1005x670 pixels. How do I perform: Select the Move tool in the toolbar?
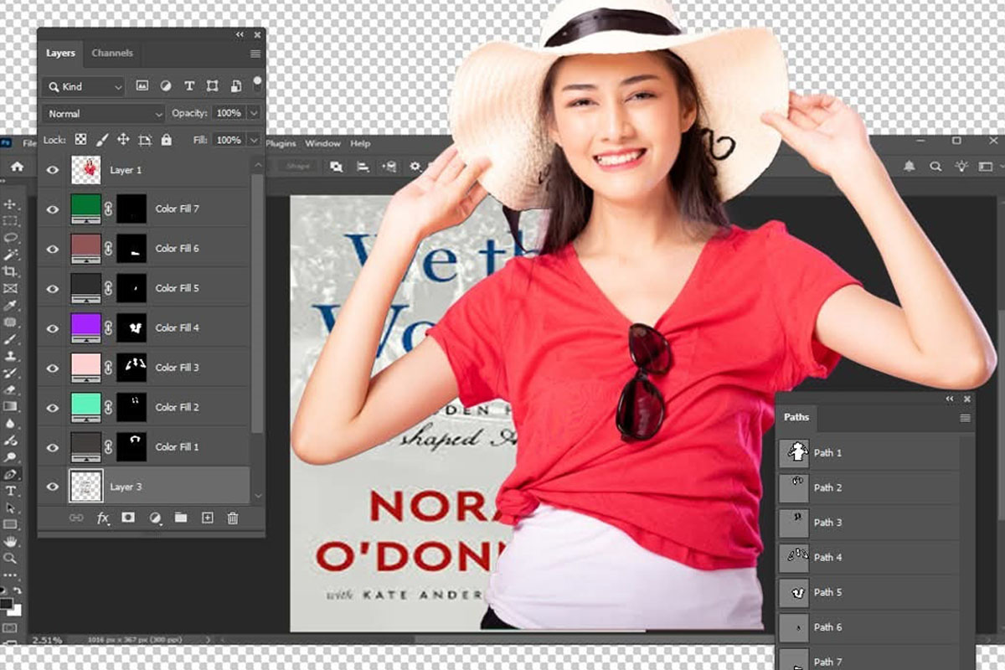[x=11, y=204]
